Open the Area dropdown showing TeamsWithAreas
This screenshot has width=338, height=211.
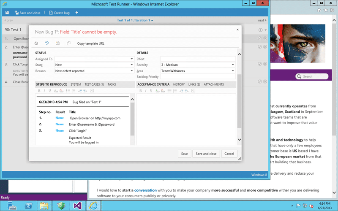pyautogui.click(x=233, y=70)
